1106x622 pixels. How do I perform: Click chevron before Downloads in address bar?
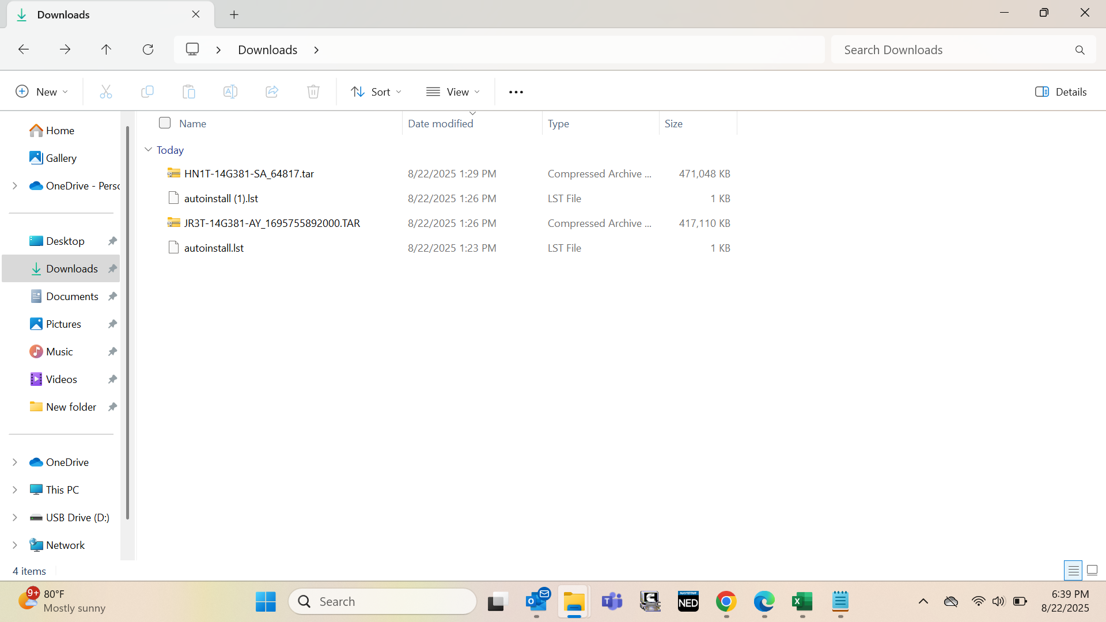pyautogui.click(x=219, y=50)
